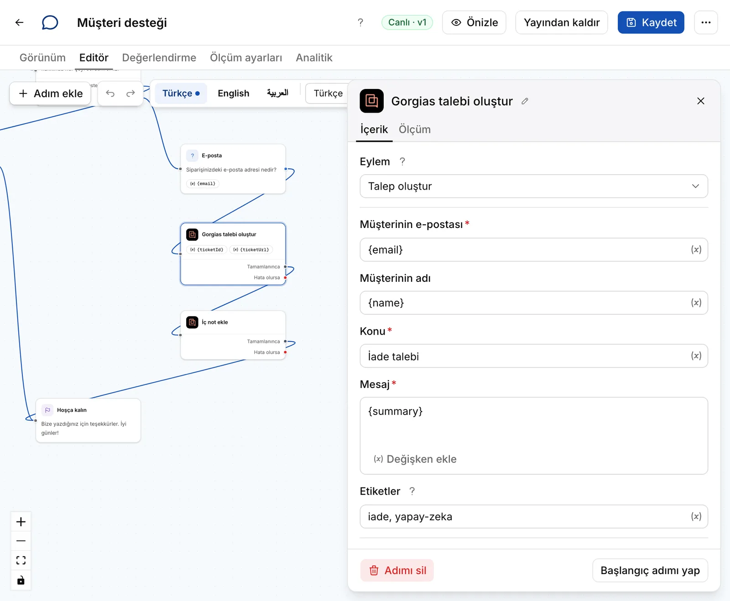Redo the change in editor toolbar
This screenshot has height=601, width=730.
click(130, 93)
